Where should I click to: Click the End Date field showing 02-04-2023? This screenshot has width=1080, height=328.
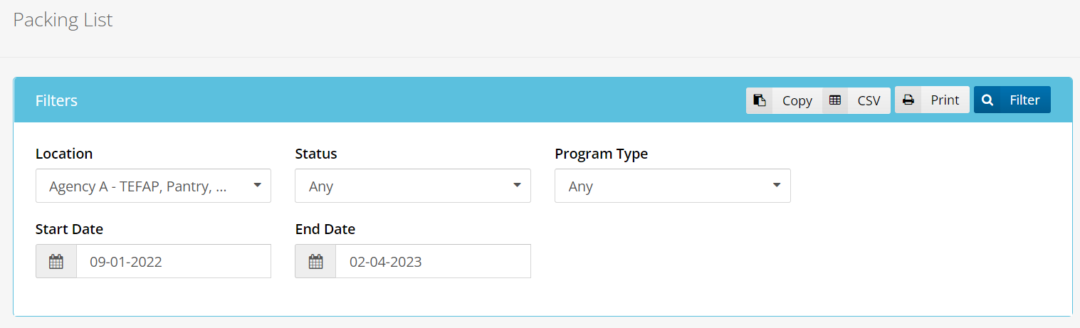[432, 262]
